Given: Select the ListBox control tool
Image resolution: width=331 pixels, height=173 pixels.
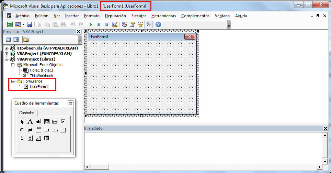Looking at the screenshot, I should [x=55, y=122].
